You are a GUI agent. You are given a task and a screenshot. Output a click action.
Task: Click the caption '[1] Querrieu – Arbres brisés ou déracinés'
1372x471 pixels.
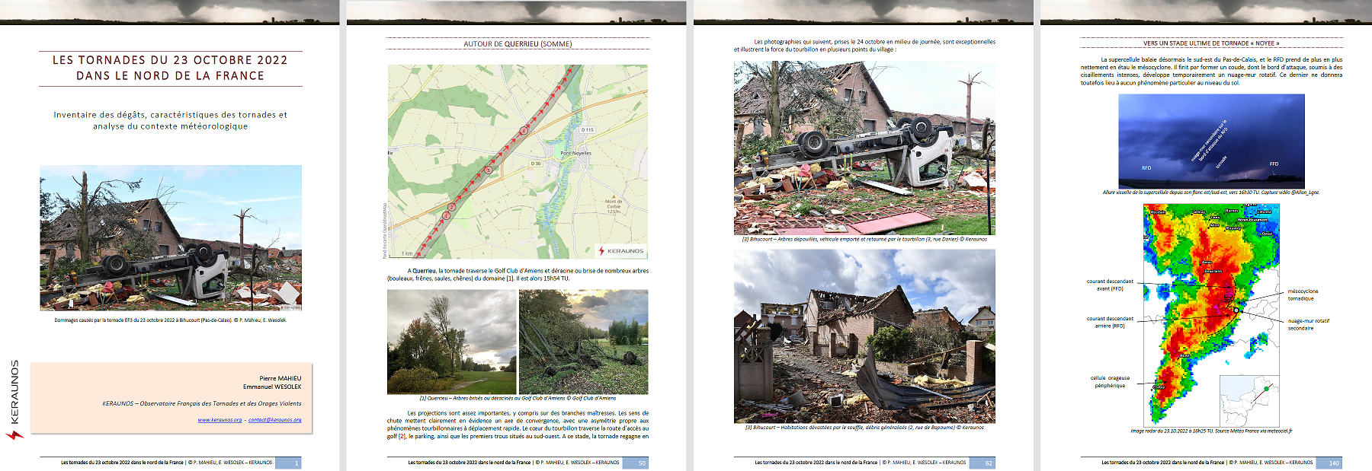(518, 398)
